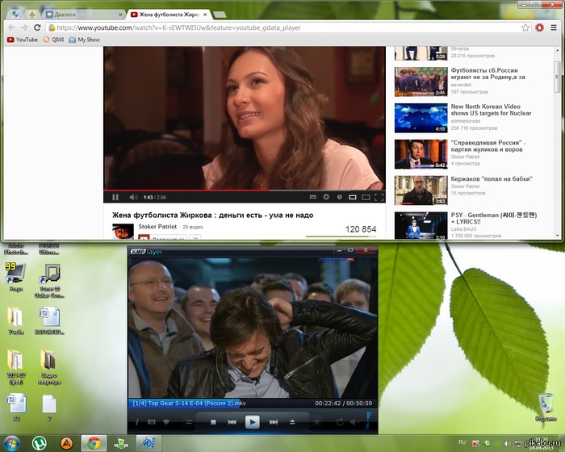
Task: Stop playback in KMPlayer
Action: pos(213,421)
